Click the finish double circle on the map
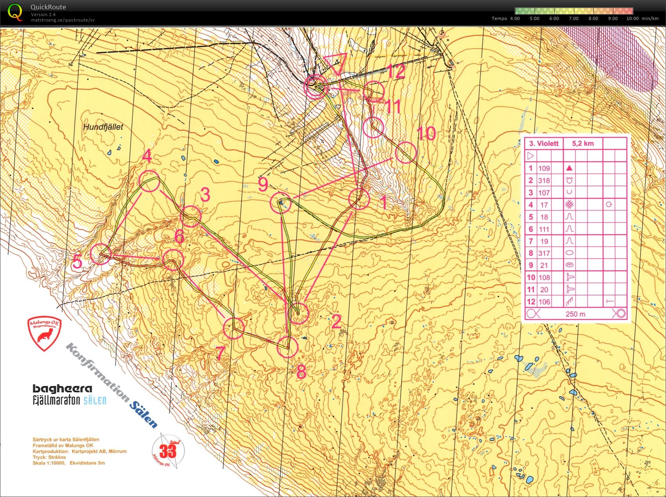Screen dimensions: 666x497 click(x=316, y=88)
